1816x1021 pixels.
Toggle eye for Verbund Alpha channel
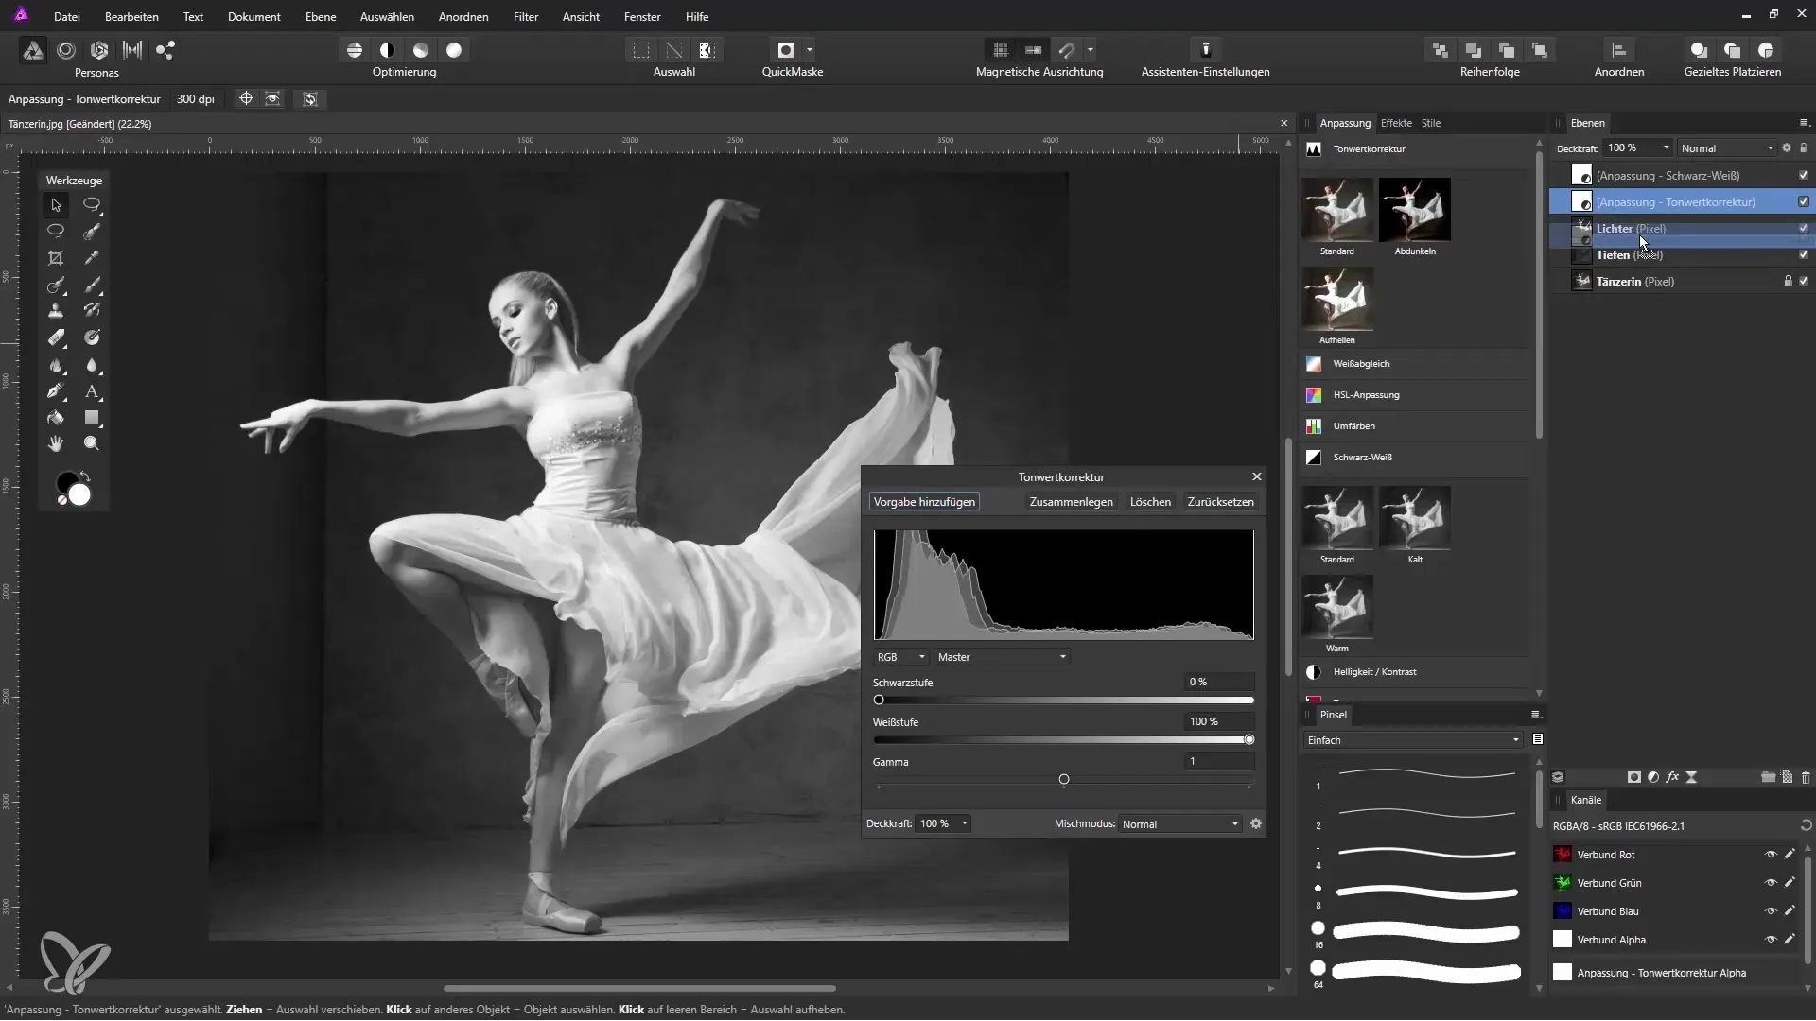(x=1771, y=940)
